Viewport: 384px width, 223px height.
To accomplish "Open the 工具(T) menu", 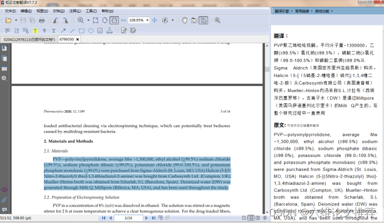I will [91, 11].
